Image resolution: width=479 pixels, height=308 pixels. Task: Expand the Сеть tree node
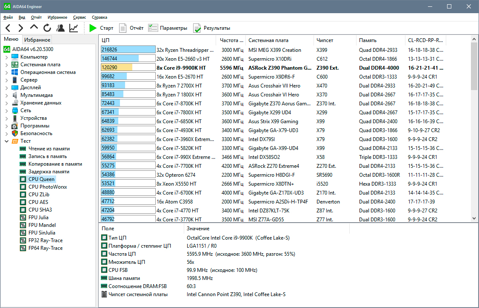[x=7, y=110]
